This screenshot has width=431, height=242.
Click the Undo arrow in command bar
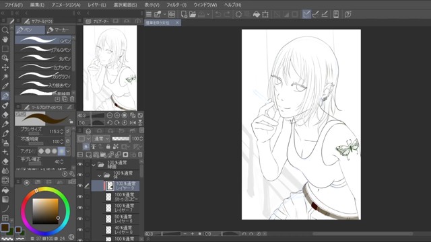tap(218, 14)
